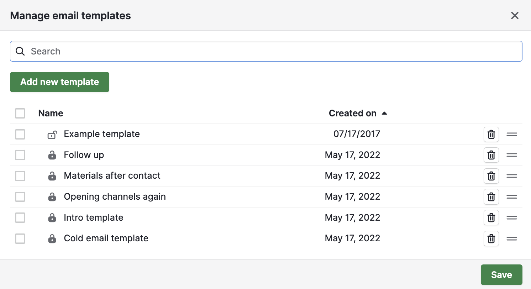
Task: Save the email template changes
Action: [501, 274]
